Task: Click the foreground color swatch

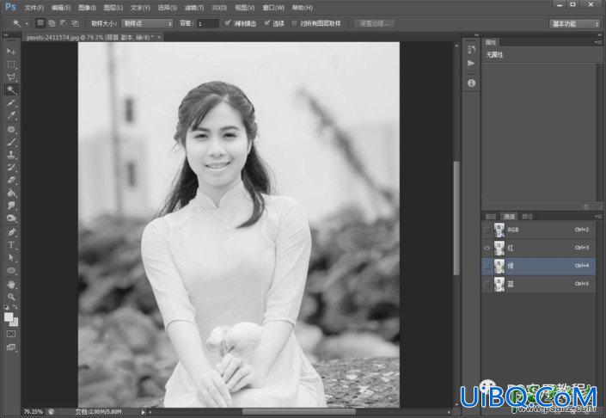Action: [x=9, y=317]
